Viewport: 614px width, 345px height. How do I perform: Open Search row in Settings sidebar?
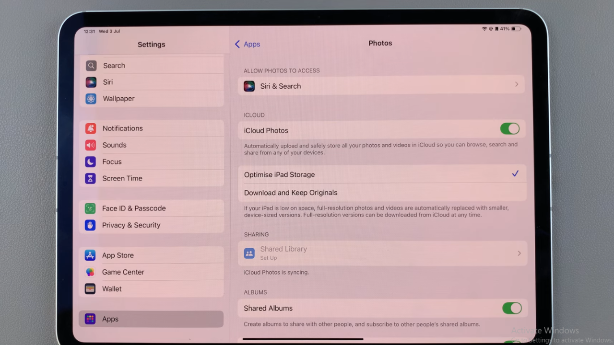(153, 66)
